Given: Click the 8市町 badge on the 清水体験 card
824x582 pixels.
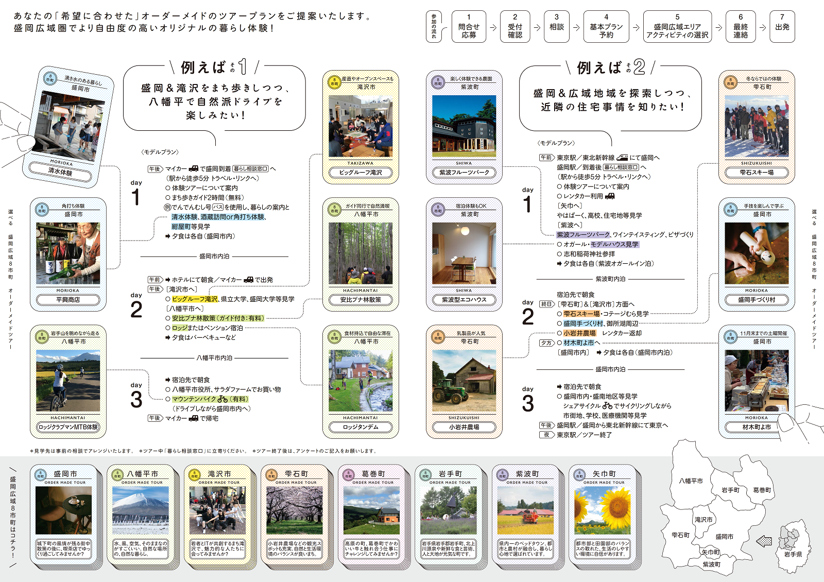Looking at the screenshot, I should pos(49,79).
